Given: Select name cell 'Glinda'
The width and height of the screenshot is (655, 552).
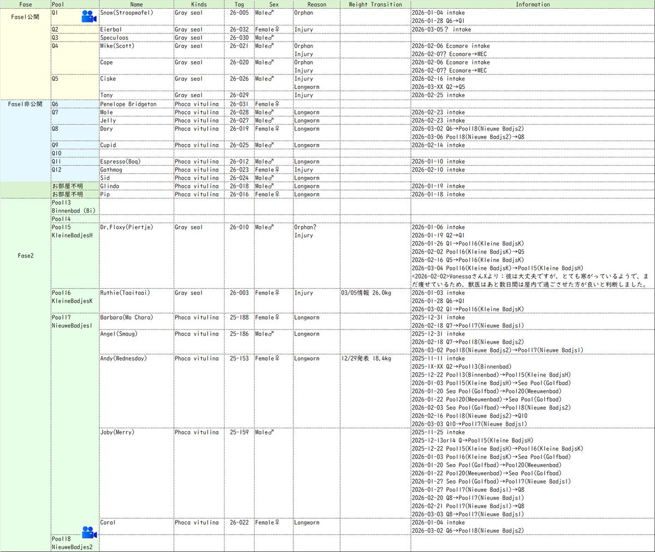Looking at the screenshot, I should [x=137, y=186].
